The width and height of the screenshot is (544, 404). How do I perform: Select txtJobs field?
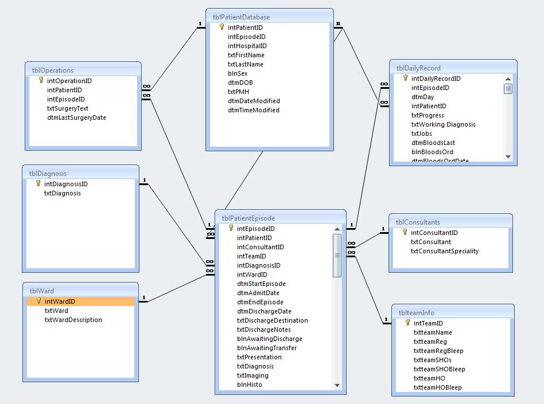tap(422, 134)
